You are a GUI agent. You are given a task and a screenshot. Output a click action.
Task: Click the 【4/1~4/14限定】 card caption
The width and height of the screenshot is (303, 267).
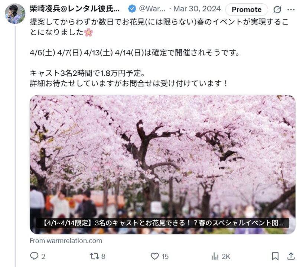click(163, 223)
